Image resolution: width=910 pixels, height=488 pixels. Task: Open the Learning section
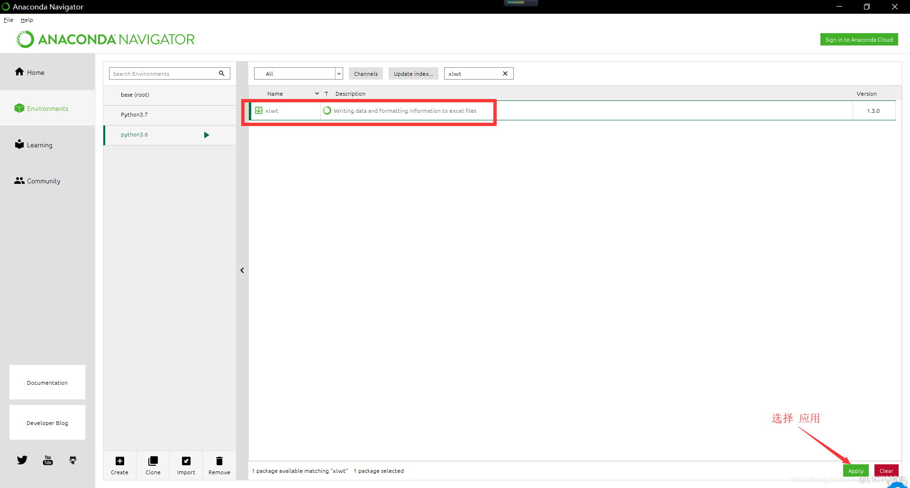(x=47, y=145)
